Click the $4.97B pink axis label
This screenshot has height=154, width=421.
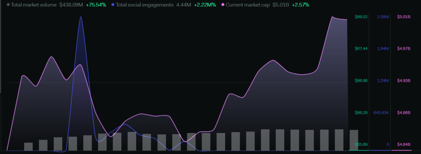(404, 48)
